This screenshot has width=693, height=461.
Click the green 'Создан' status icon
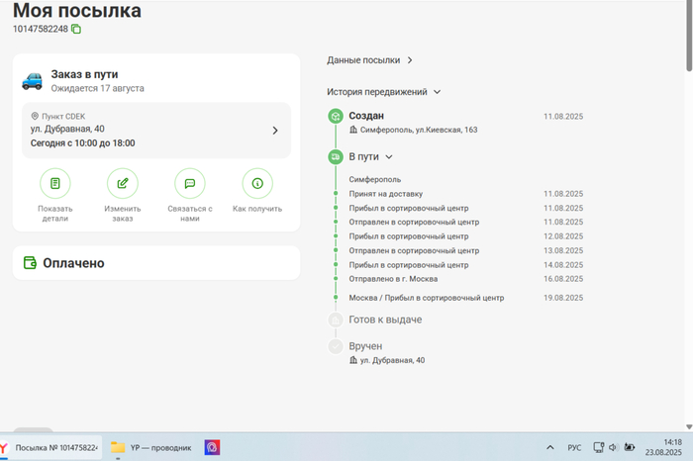pos(336,117)
